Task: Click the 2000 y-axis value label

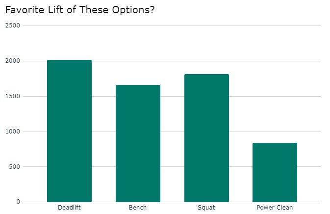Action: click(x=12, y=61)
